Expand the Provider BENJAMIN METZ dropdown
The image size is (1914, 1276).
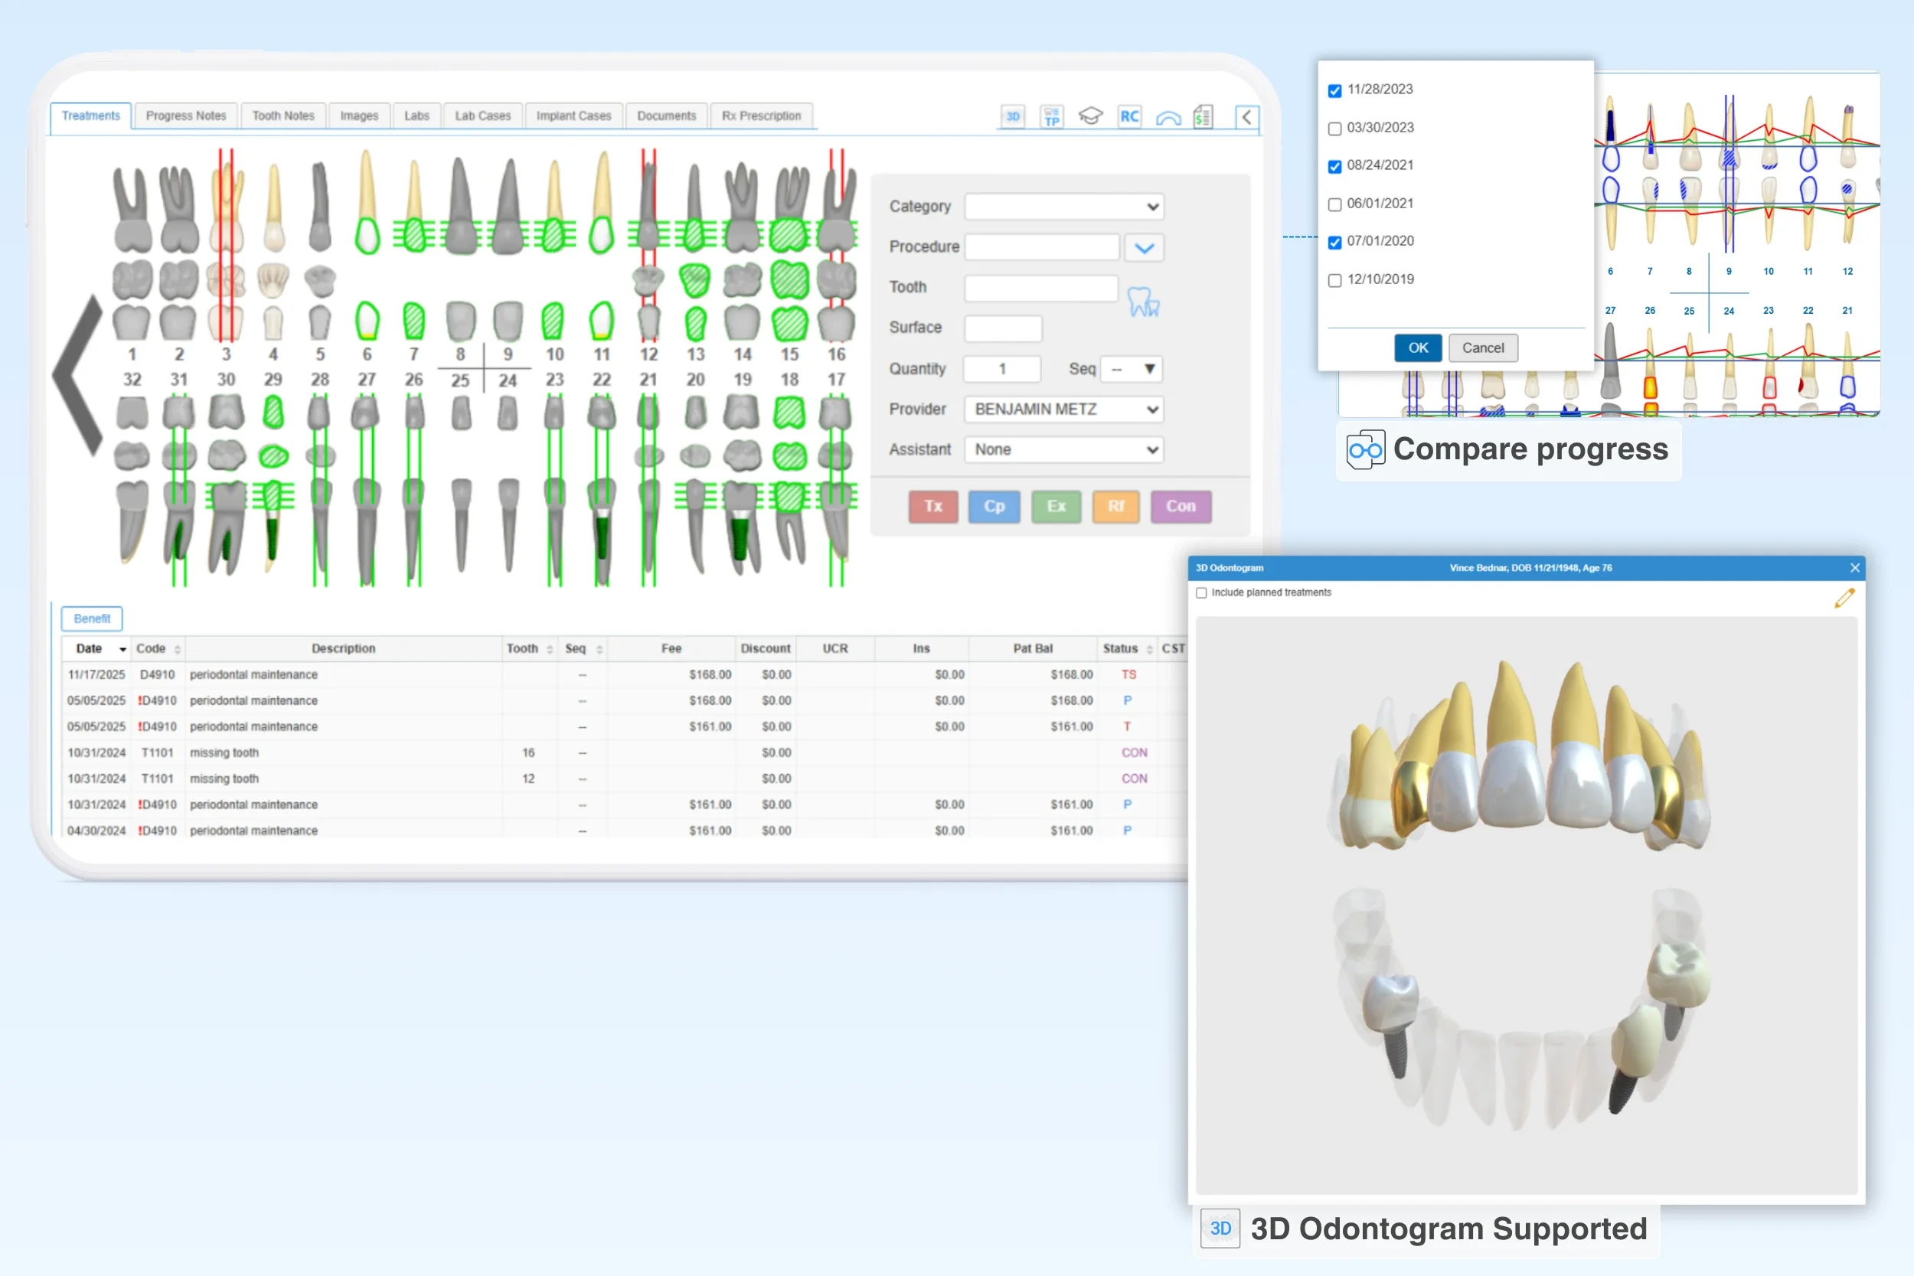(x=1063, y=410)
